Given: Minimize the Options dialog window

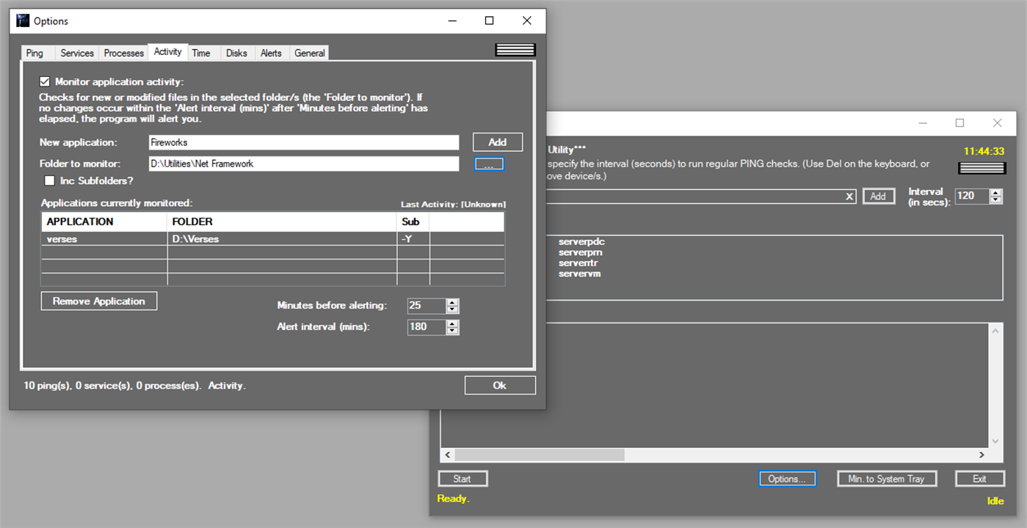Looking at the screenshot, I should coord(451,21).
